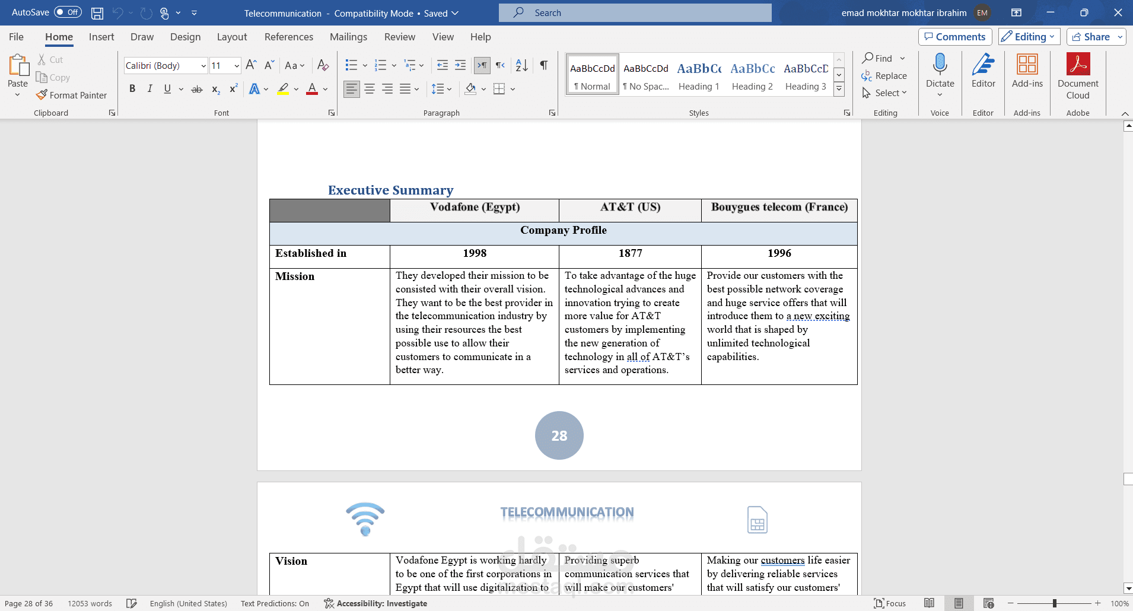Switch to the Layout tab
The image size is (1133, 611).
[x=232, y=37]
